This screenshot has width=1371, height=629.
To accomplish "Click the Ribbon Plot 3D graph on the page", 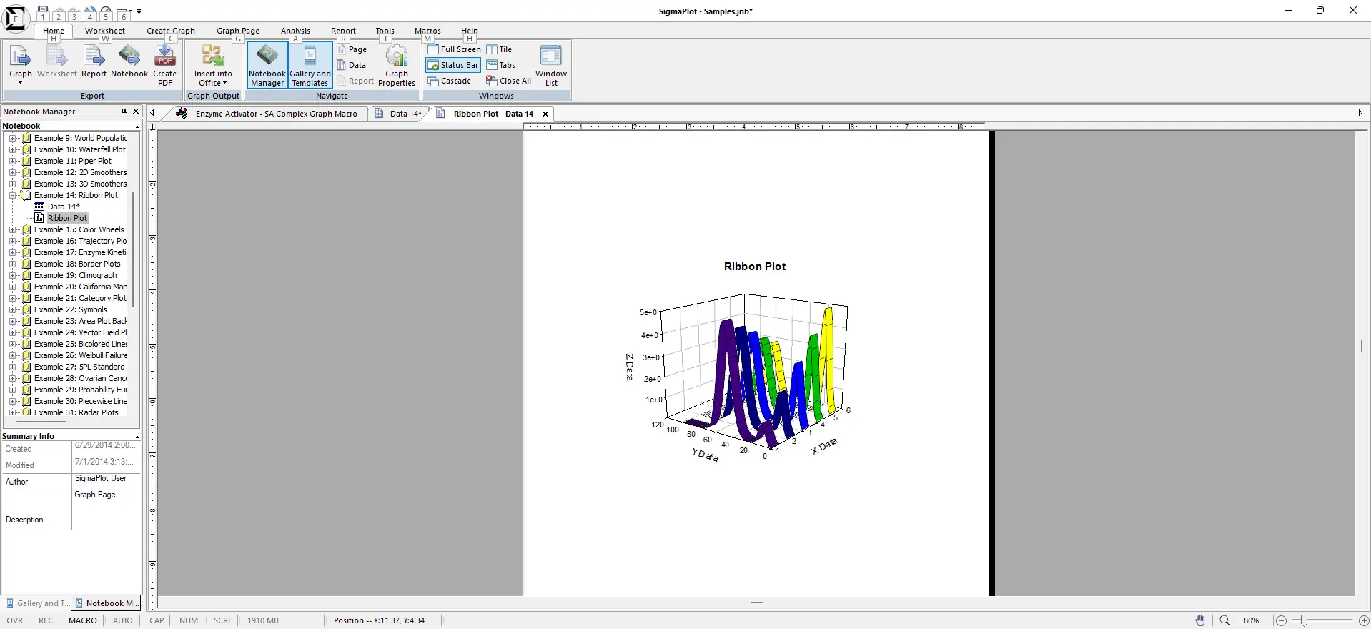I will 742,378.
